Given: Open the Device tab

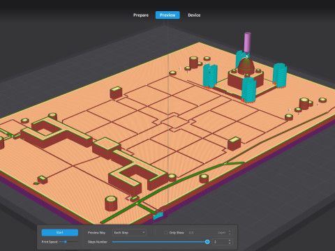Looking at the screenshot, I should (x=194, y=15).
